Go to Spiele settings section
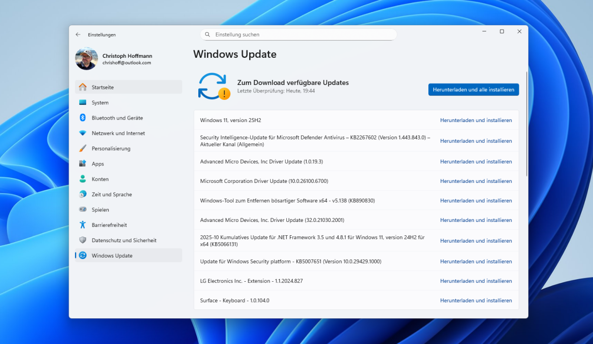The image size is (593, 344). tap(100, 210)
